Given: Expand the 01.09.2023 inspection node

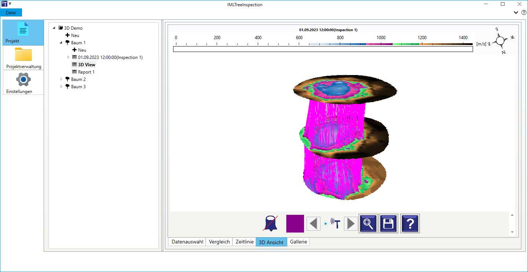Looking at the screenshot, I should click(69, 57).
